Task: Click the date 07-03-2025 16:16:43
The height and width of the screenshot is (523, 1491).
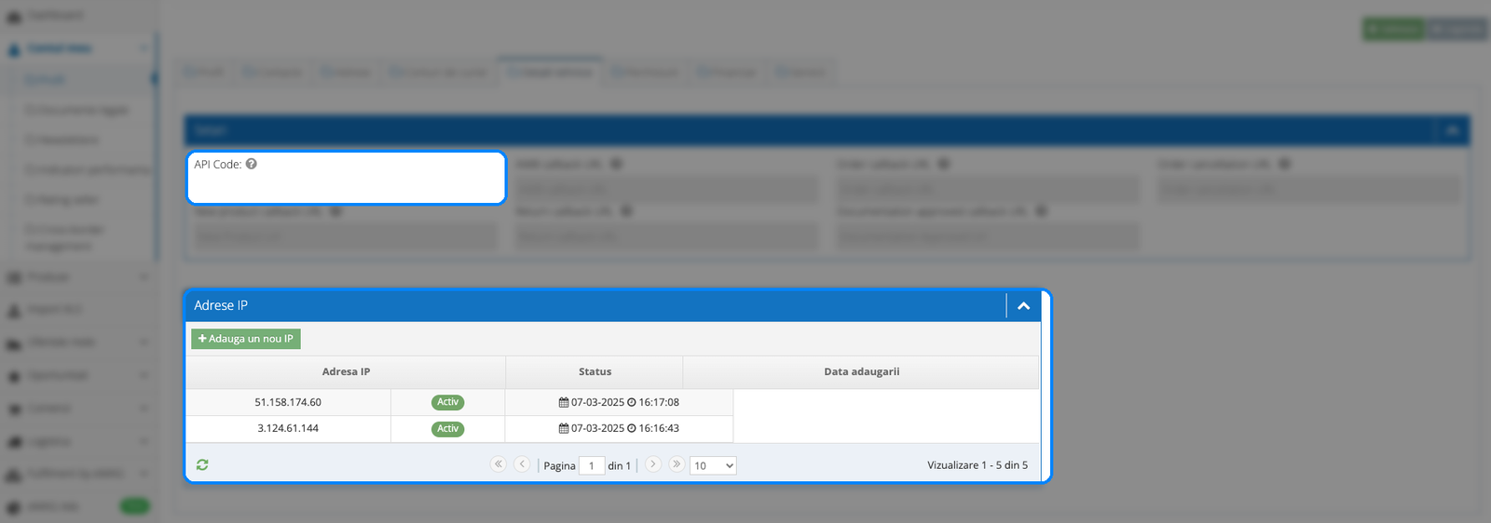Action: point(619,428)
